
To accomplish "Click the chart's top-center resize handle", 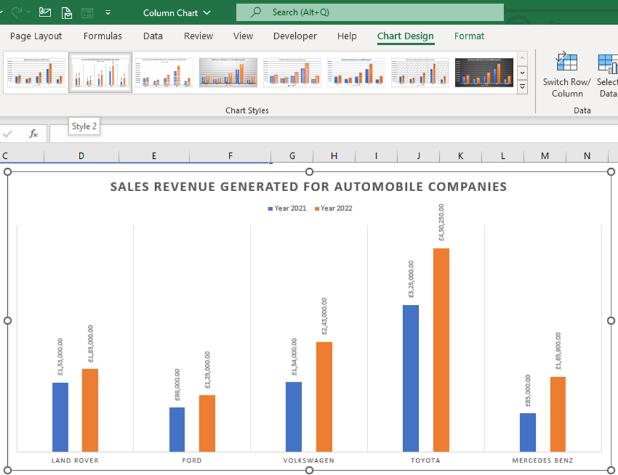I will click(310, 171).
